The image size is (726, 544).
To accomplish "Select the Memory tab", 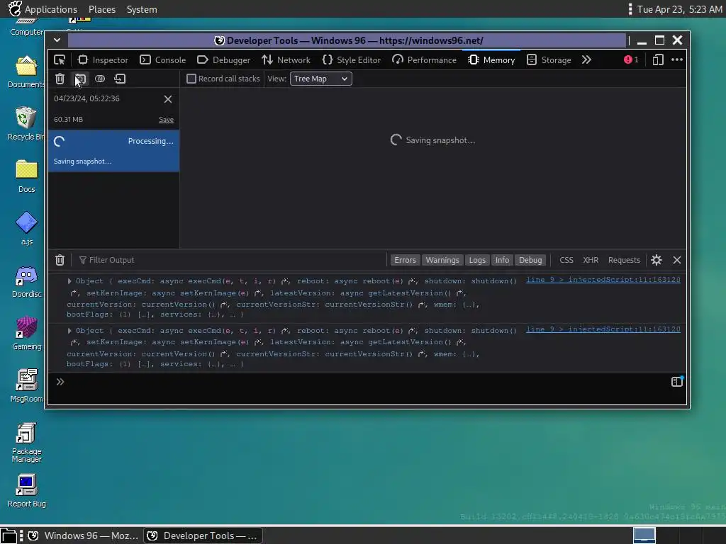I will (491, 59).
